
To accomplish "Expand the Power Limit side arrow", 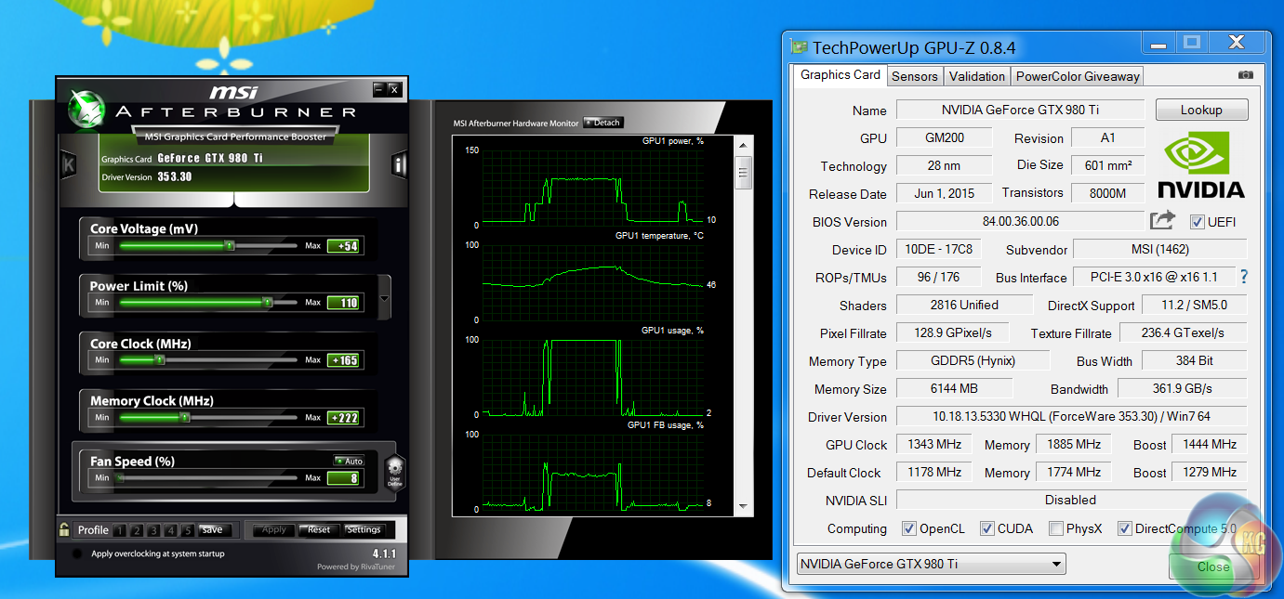I will [385, 300].
